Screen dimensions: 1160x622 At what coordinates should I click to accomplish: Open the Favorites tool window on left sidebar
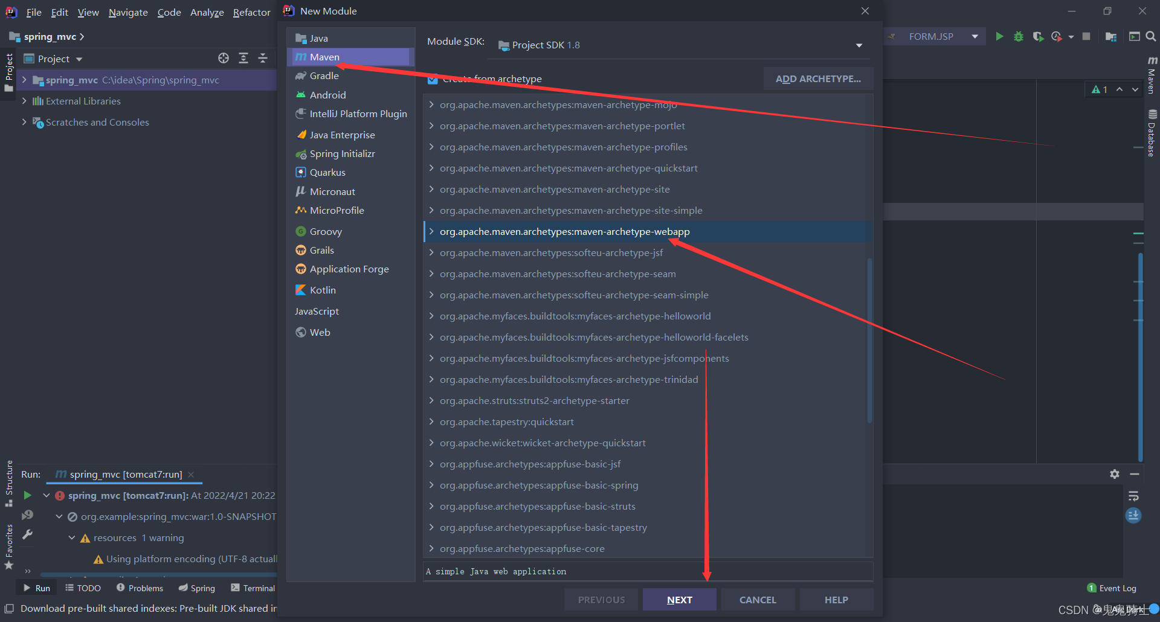(x=9, y=547)
